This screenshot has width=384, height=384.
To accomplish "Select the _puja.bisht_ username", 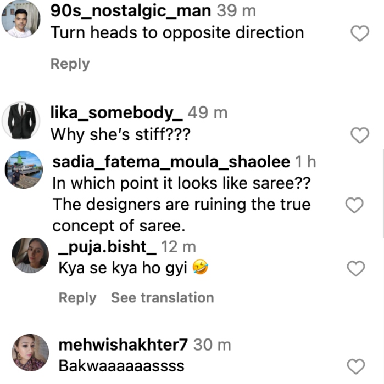I will coord(107,247).
